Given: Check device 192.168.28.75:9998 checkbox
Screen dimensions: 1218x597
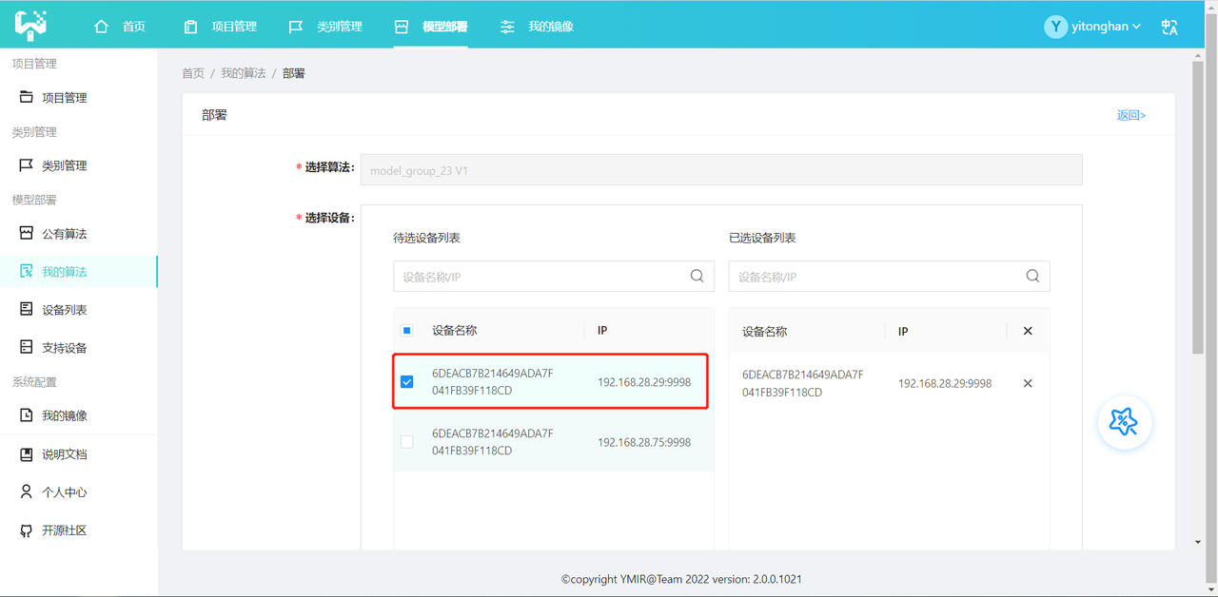Looking at the screenshot, I should 407,442.
